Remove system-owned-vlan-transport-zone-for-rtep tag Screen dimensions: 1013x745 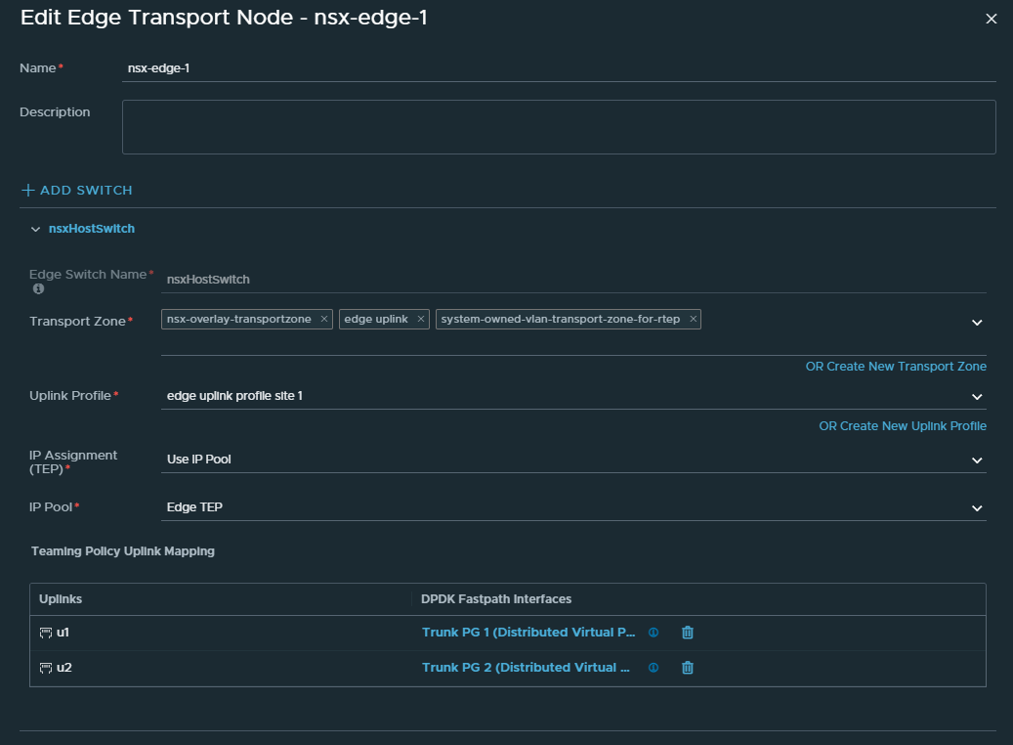693,319
